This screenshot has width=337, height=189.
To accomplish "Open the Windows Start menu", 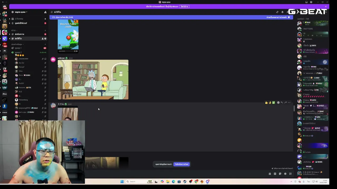I will (x=122, y=182).
